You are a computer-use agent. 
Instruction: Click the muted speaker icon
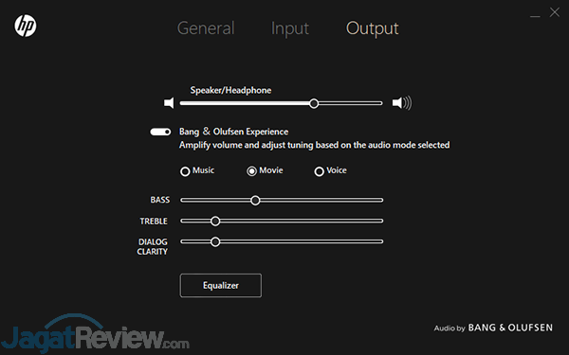[169, 103]
